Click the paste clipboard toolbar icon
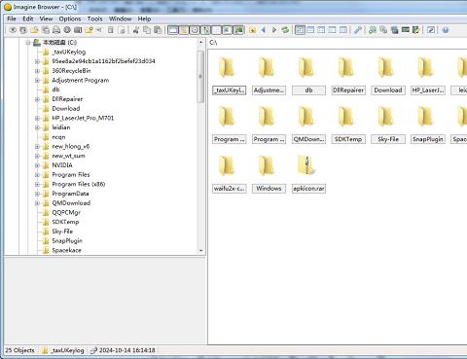This screenshot has width=467, height=359. pos(158,30)
